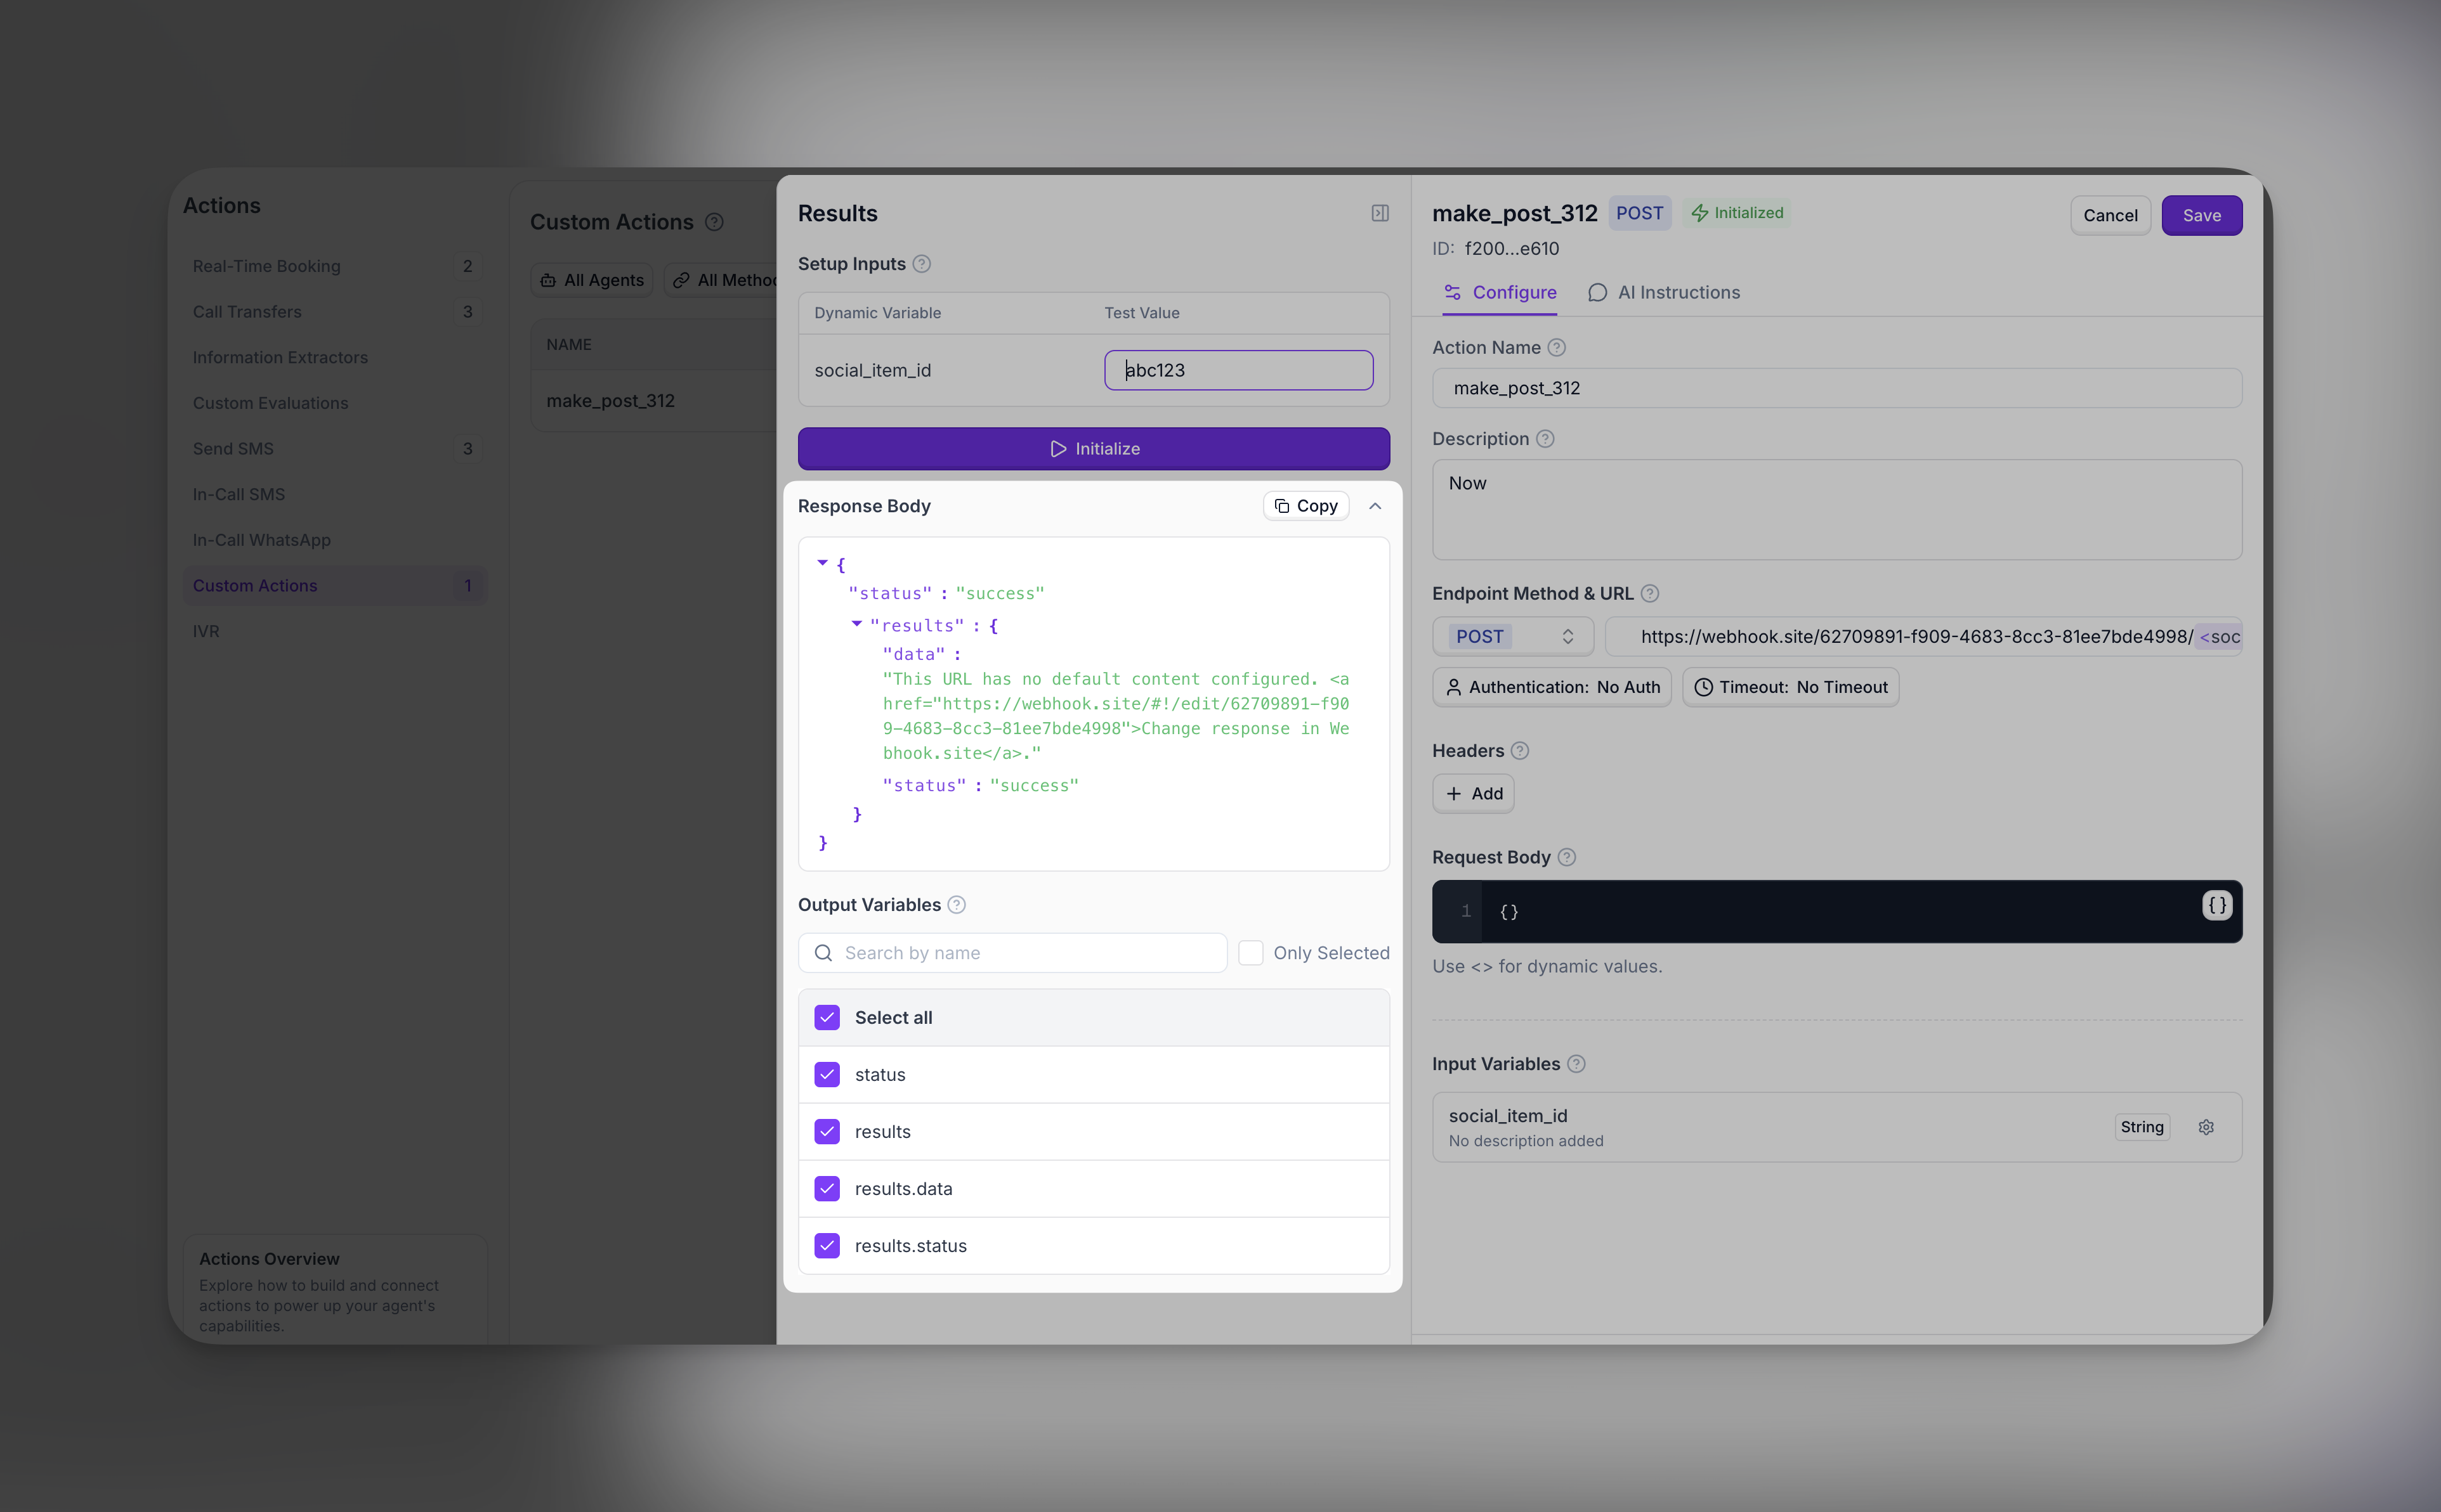This screenshot has width=2441, height=1512.
Task: Copy the response body
Action: pyautogui.click(x=1307, y=506)
